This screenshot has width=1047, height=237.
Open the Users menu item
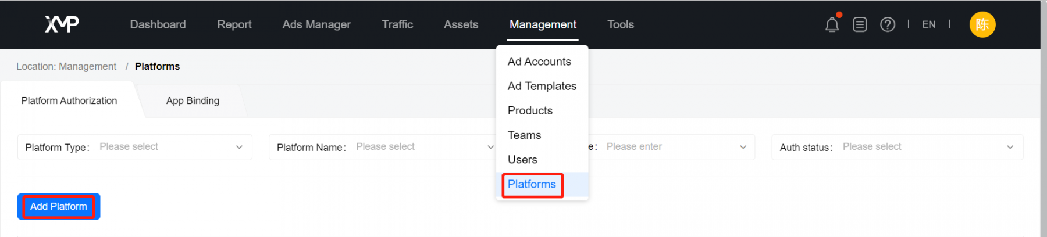[x=522, y=159]
